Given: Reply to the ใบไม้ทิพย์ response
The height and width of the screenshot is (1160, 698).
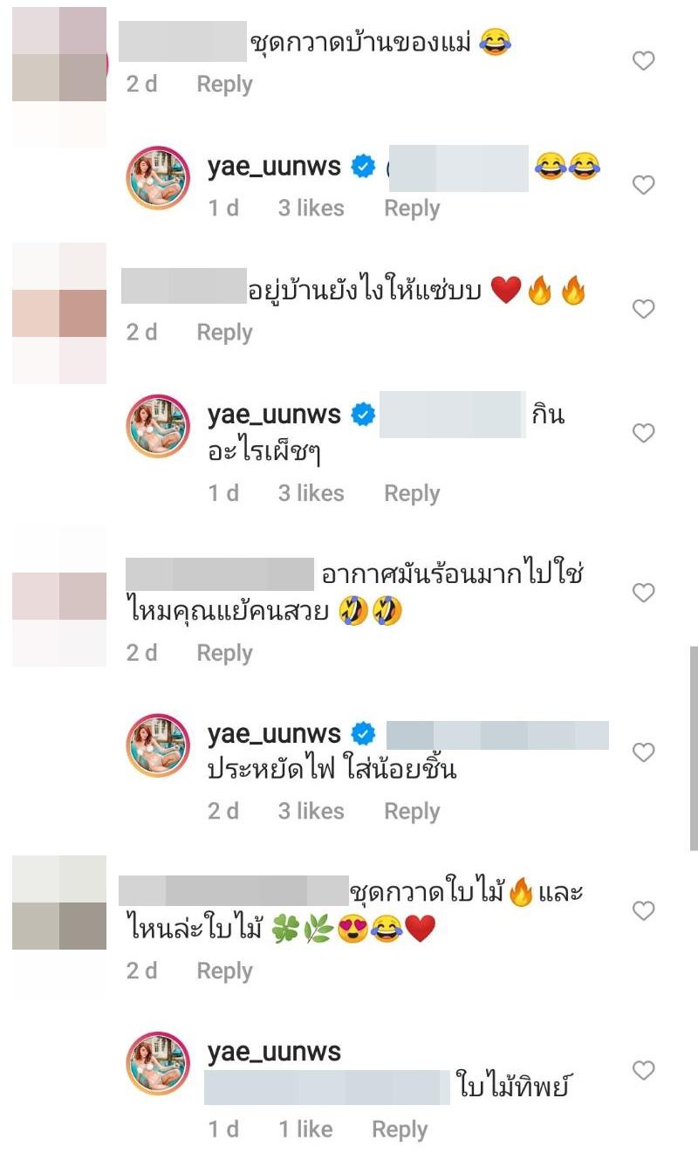Looking at the screenshot, I should (x=400, y=1129).
